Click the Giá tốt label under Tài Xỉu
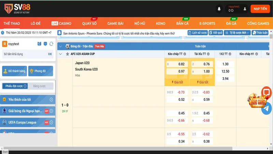Viewport: 273px width, 154px height. click(x=202, y=82)
